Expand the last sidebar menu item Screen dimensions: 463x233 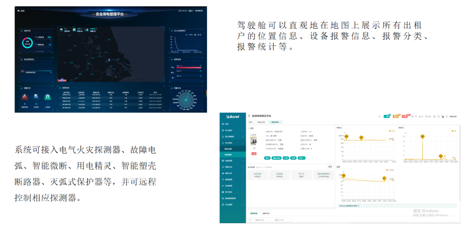pyautogui.click(x=244, y=205)
